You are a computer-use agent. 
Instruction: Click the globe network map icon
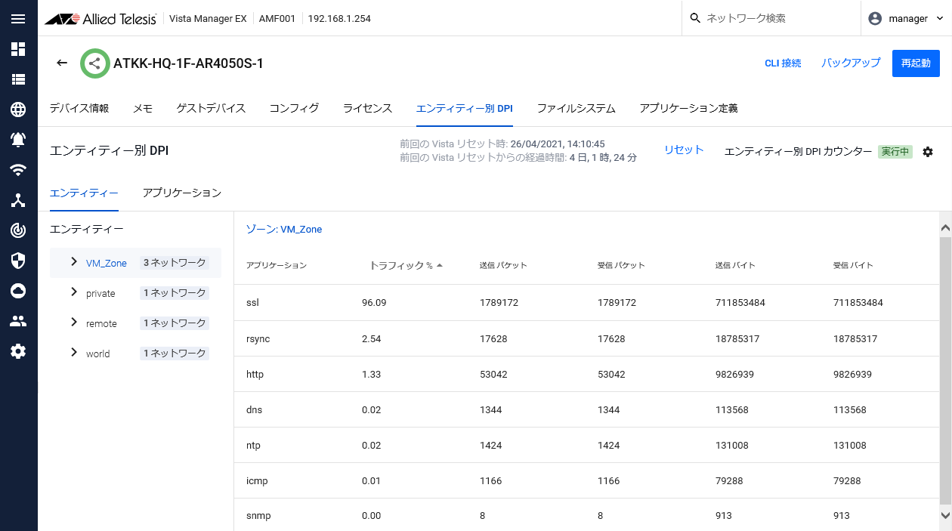click(18, 110)
